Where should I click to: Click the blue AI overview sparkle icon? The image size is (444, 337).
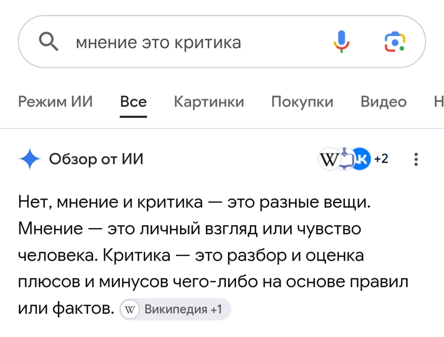pos(30,159)
